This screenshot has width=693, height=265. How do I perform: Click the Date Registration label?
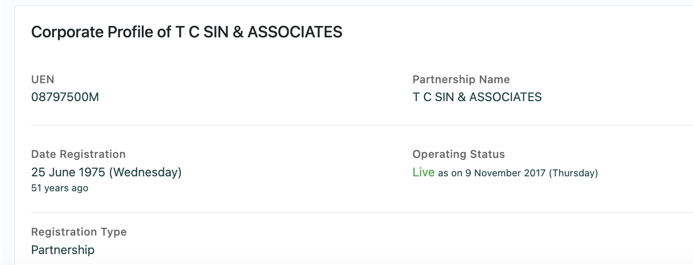click(78, 154)
